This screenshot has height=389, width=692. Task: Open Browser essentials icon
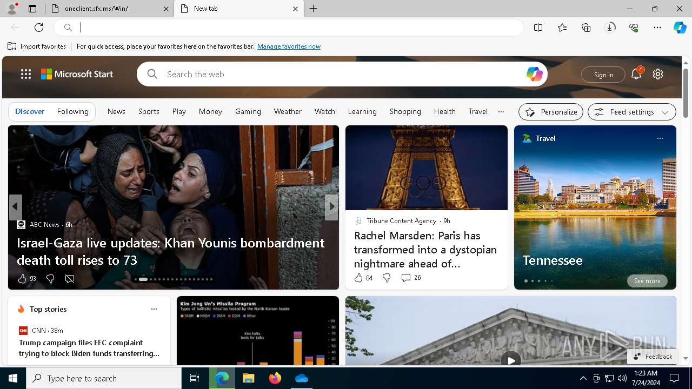click(x=634, y=28)
